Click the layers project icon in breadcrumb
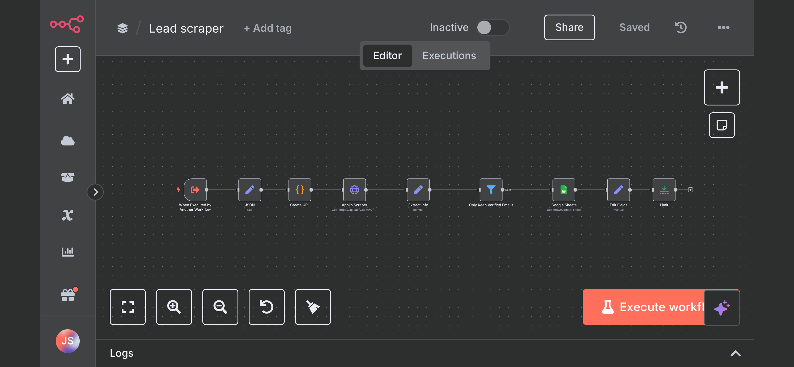Viewport: 794px width, 367px height. [122, 28]
